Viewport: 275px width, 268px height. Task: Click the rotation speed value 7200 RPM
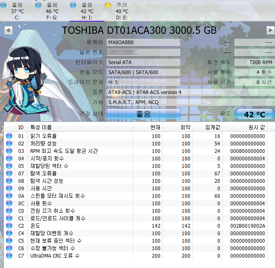click(255, 62)
